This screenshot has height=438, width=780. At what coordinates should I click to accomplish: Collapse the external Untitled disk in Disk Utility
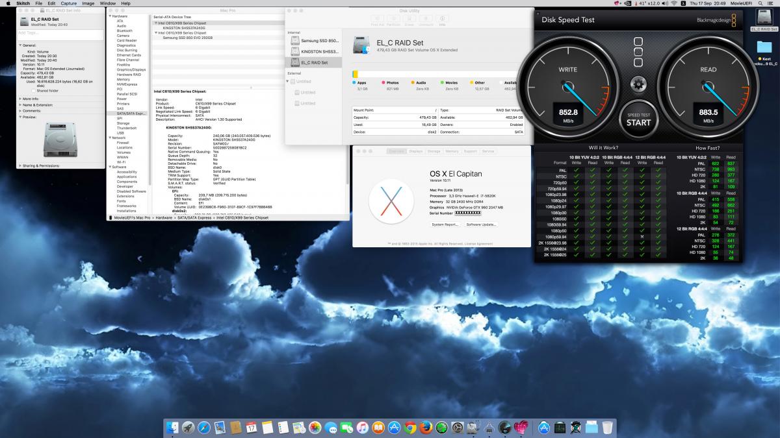tap(289, 81)
